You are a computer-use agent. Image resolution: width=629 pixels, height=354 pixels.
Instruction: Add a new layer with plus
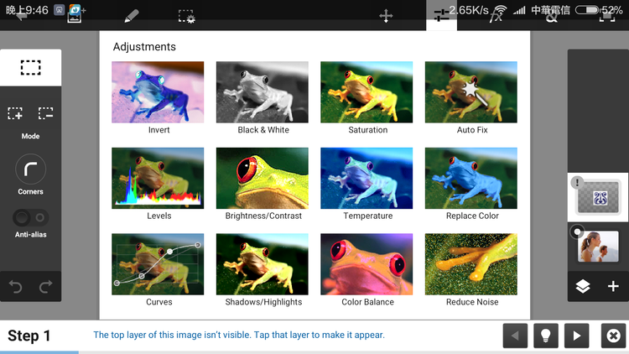click(613, 286)
